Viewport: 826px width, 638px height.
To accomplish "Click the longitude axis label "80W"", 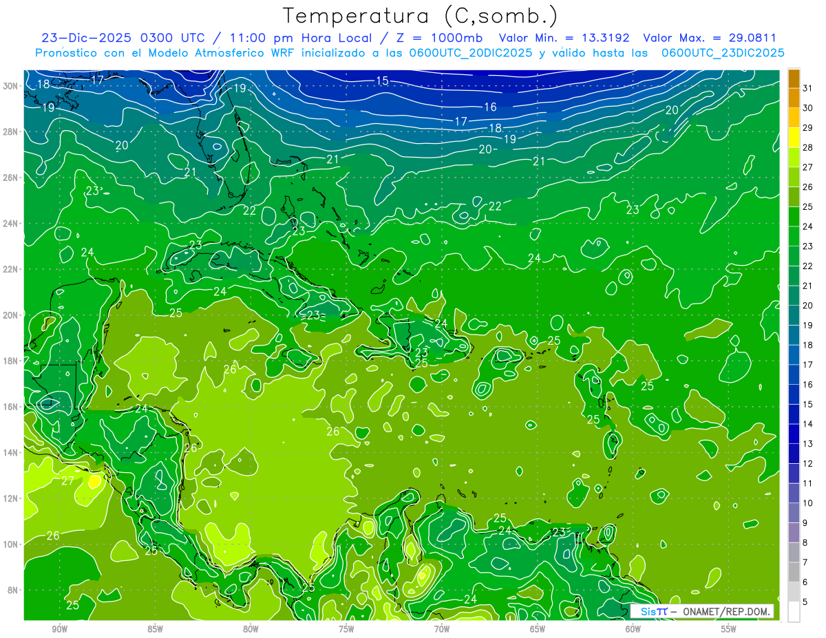I will pyautogui.click(x=251, y=629).
